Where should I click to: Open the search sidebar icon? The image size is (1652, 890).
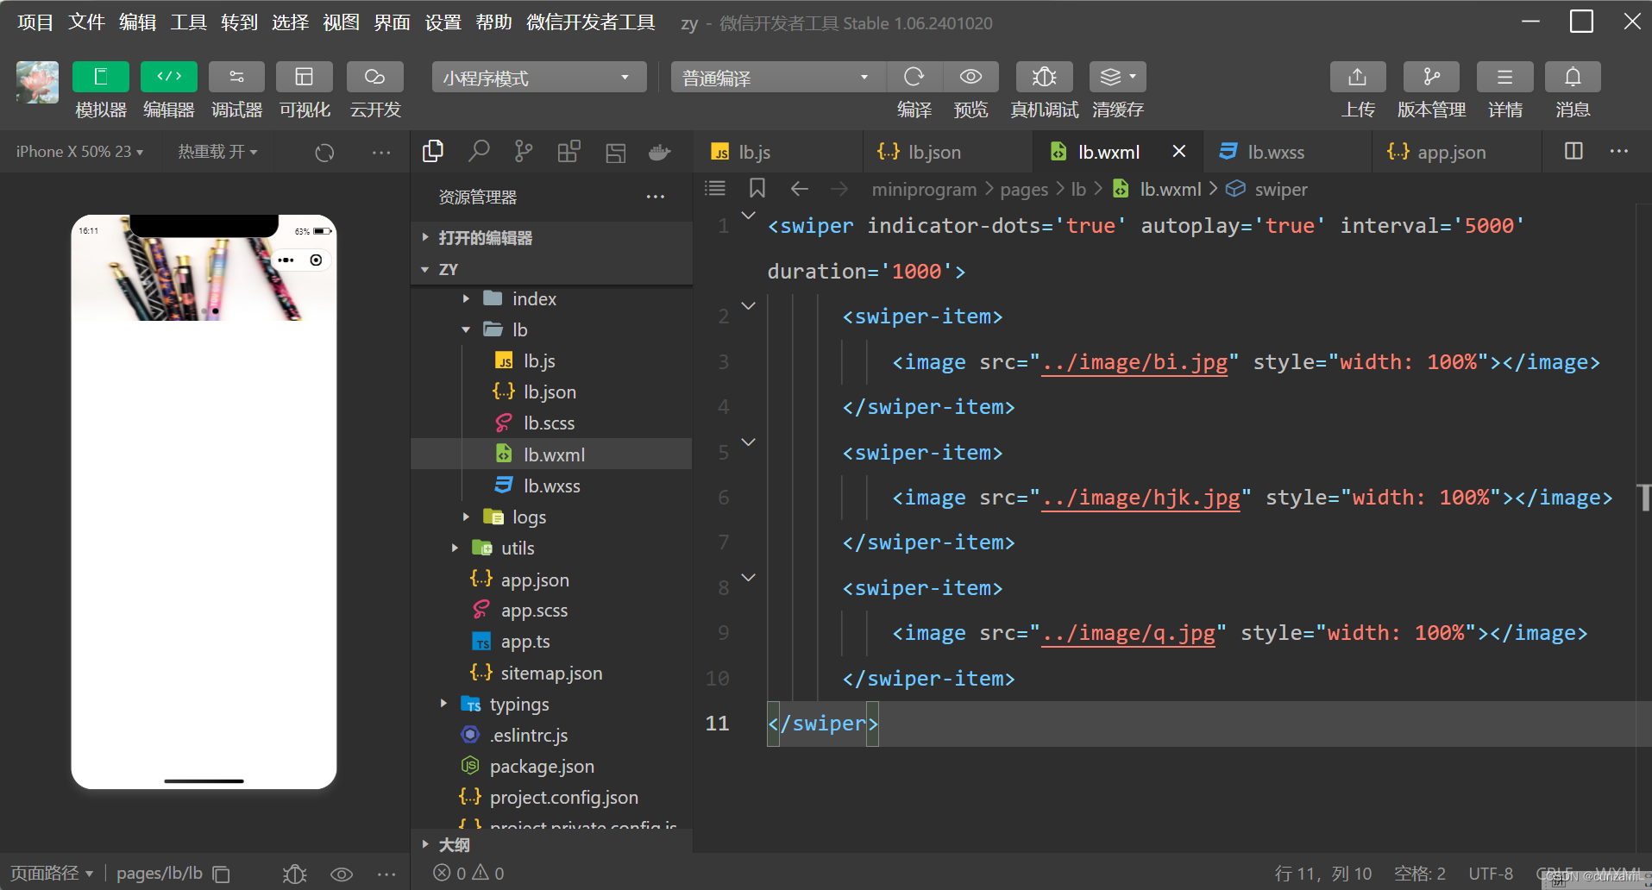[479, 152]
